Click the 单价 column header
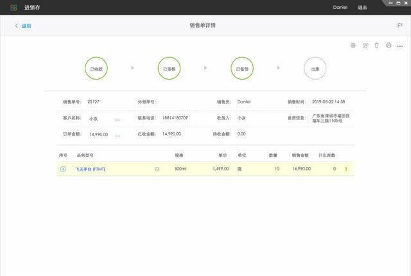The image size is (411, 276). point(223,155)
